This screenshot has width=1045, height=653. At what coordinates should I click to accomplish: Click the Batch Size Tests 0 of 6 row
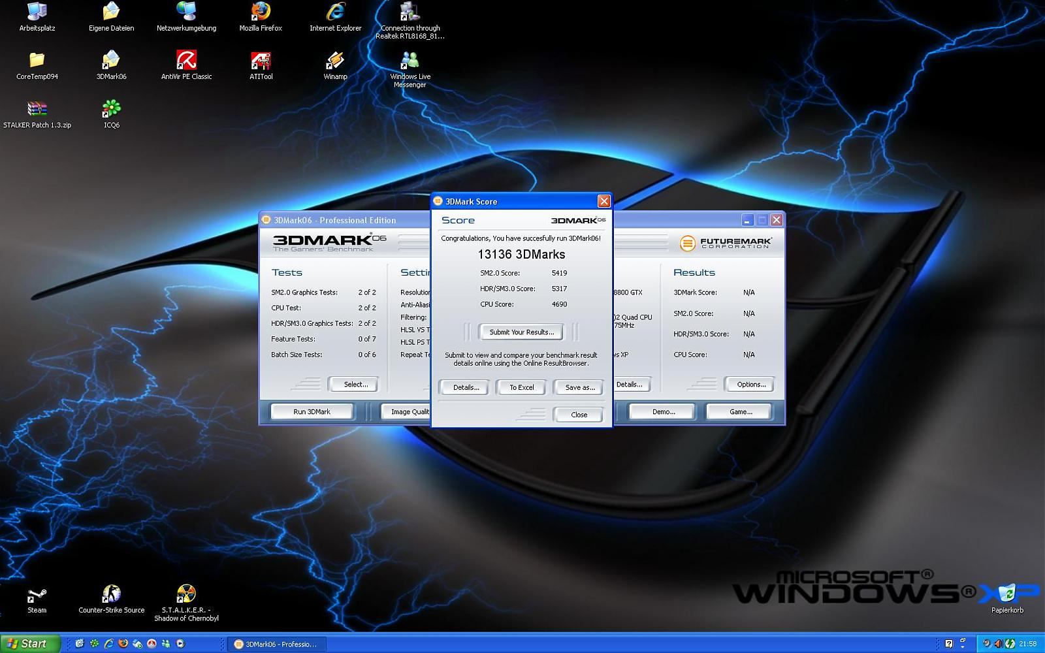tap(323, 355)
